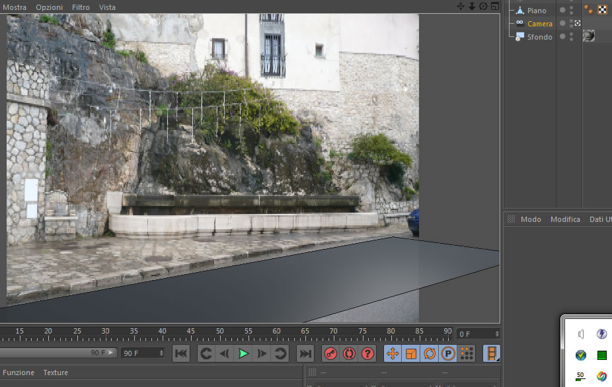Click the green Play Forwards button
Image resolution: width=612 pixels, height=387 pixels.
(x=243, y=354)
